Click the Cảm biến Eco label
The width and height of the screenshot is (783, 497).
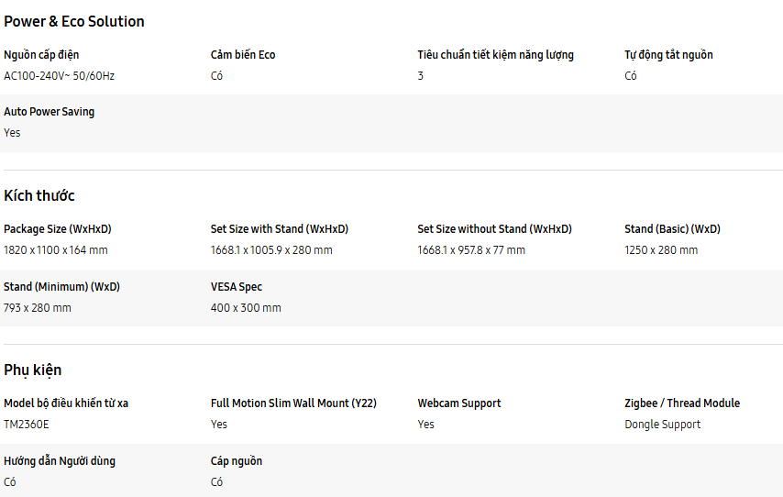(243, 55)
